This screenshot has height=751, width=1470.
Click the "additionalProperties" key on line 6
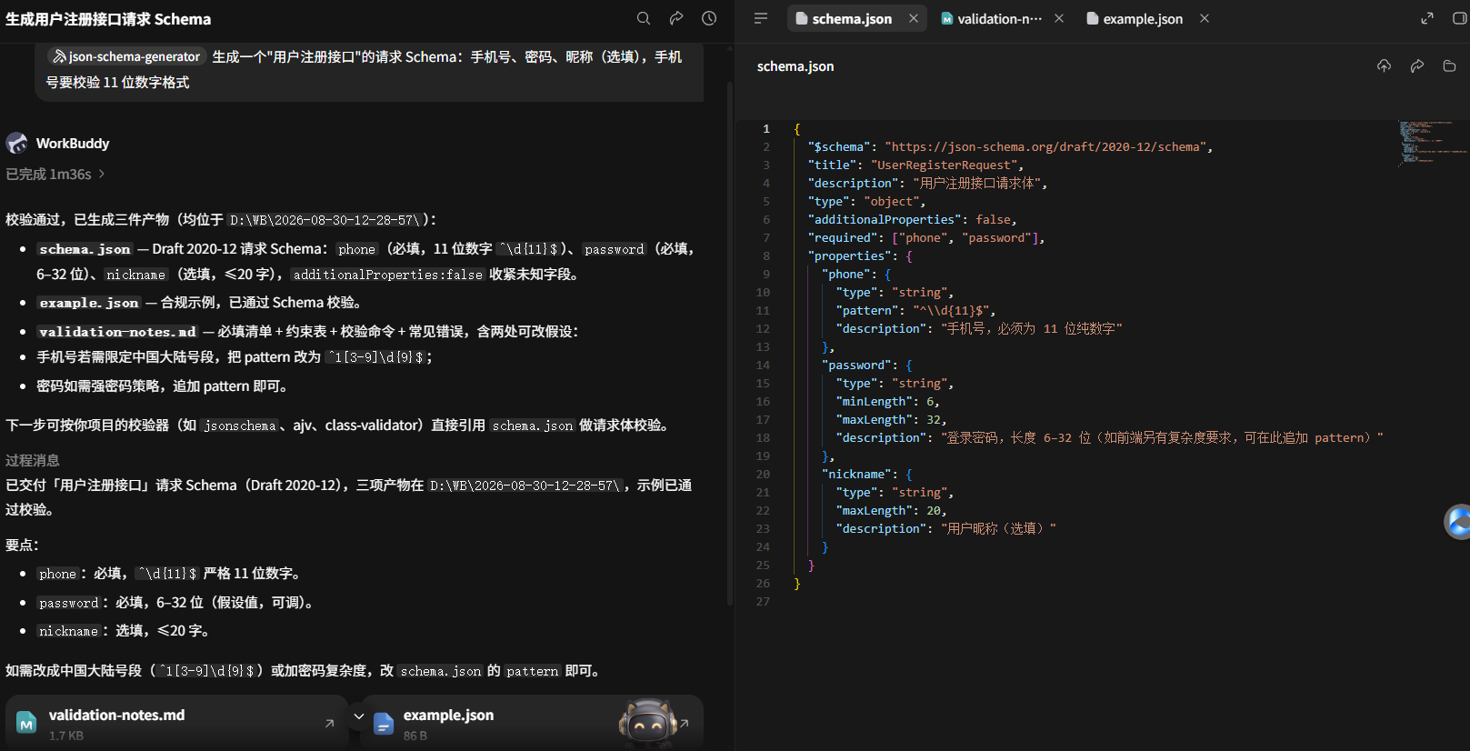coord(885,219)
